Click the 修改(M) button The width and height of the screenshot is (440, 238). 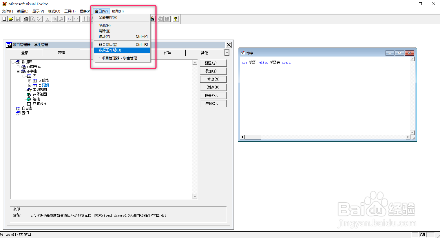coord(213,79)
